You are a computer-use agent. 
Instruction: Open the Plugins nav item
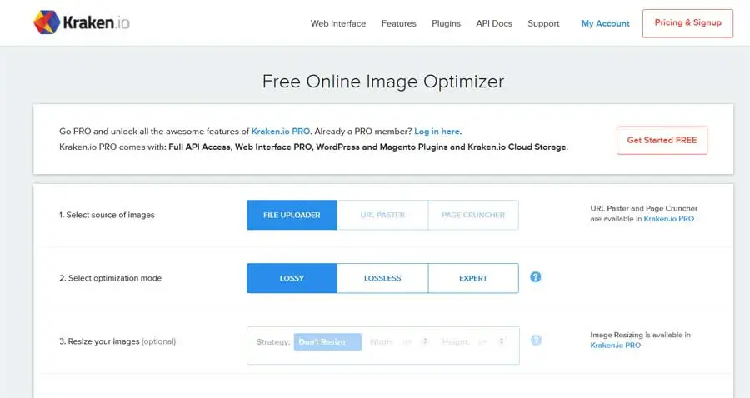coord(447,23)
